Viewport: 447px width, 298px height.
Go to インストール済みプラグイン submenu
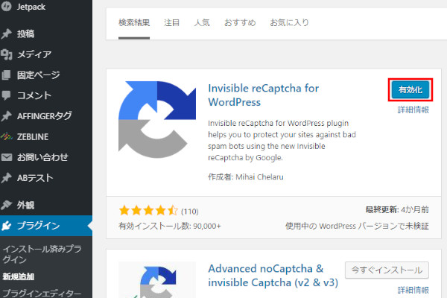click(x=42, y=254)
